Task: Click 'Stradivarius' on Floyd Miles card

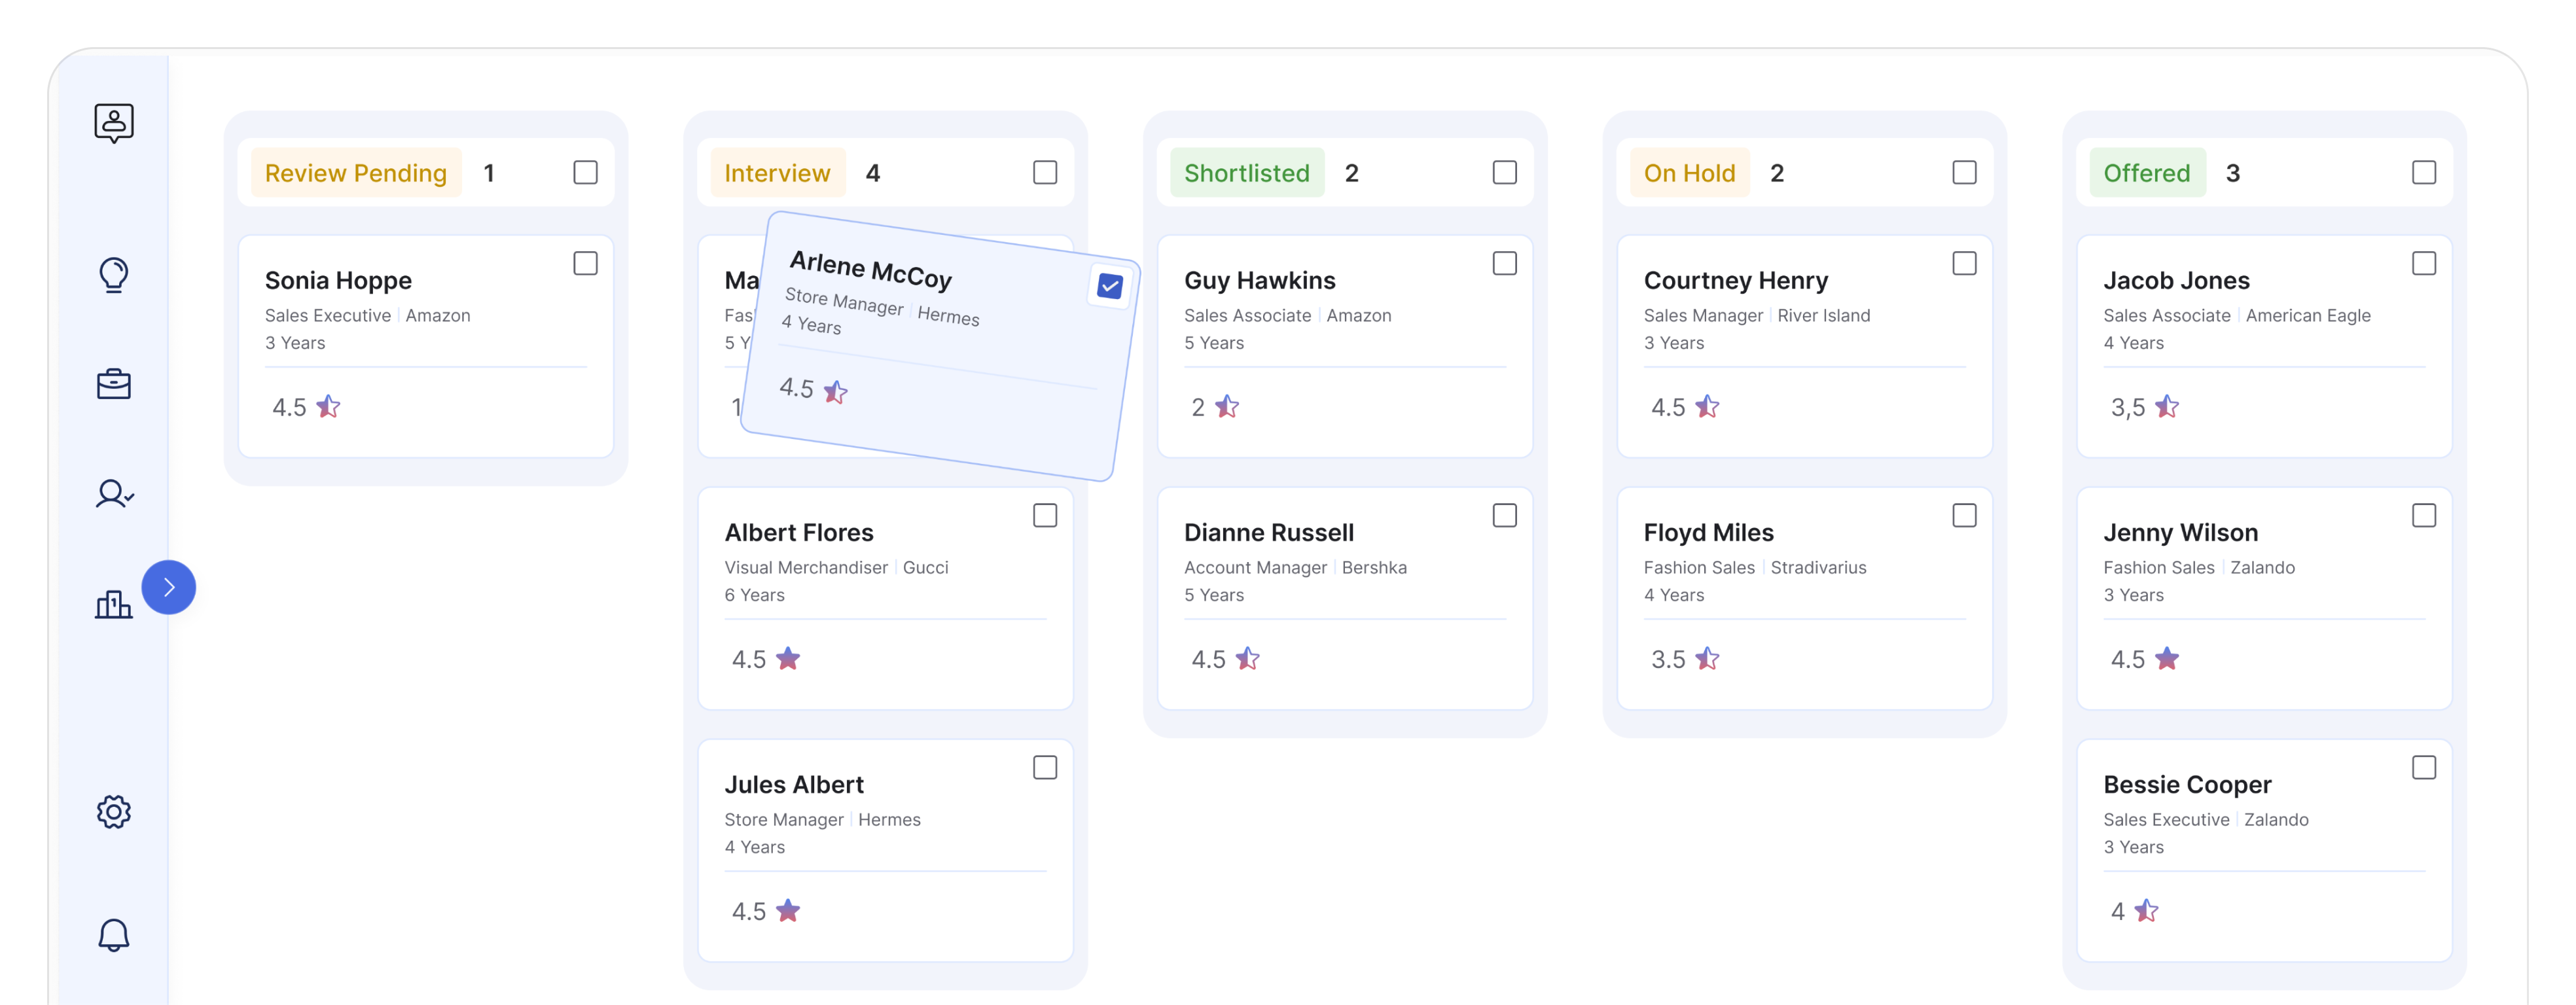Action: (1818, 568)
